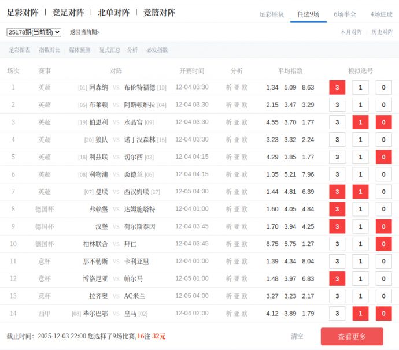Click 析 analysis link for 狼队 match

(228, 140)
